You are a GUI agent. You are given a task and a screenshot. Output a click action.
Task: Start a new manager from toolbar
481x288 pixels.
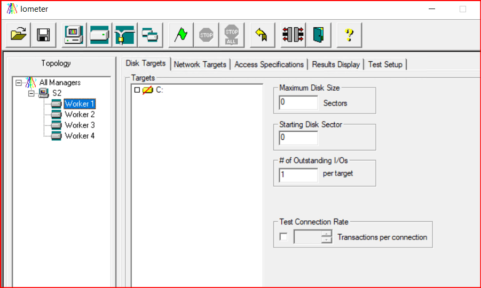tap(74, 35)
